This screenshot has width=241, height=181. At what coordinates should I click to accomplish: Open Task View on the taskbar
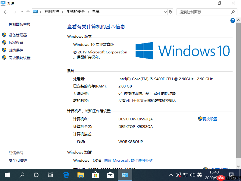[50, 175]
